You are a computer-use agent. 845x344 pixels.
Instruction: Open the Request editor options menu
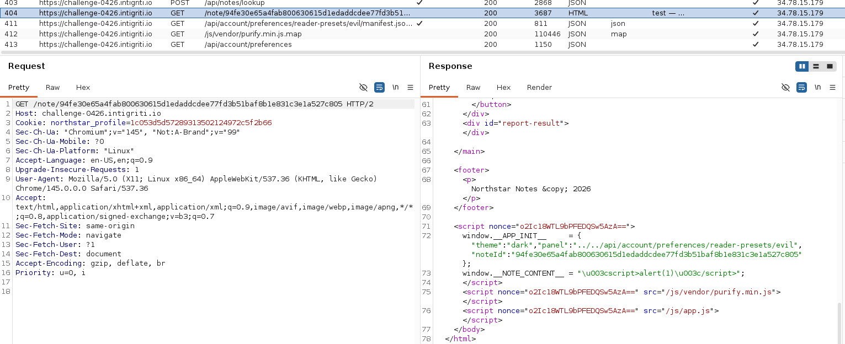pos(410,87)
